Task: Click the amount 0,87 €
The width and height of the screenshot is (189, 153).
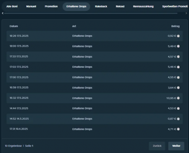Action: 172,119
